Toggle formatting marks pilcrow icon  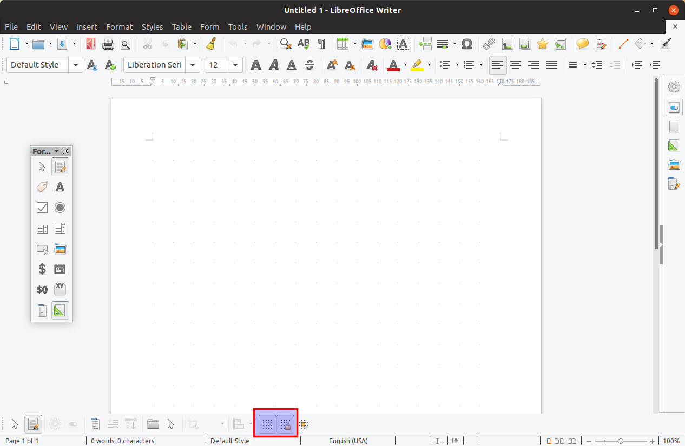[321, 44]
